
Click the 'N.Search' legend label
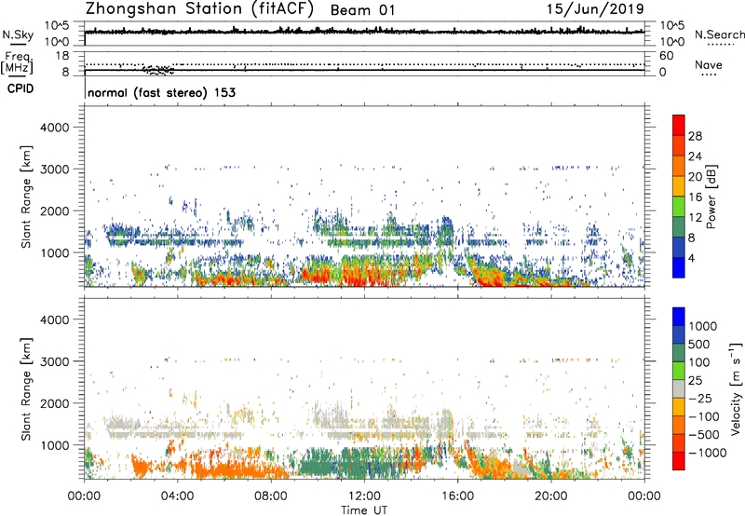pos(719,34)
